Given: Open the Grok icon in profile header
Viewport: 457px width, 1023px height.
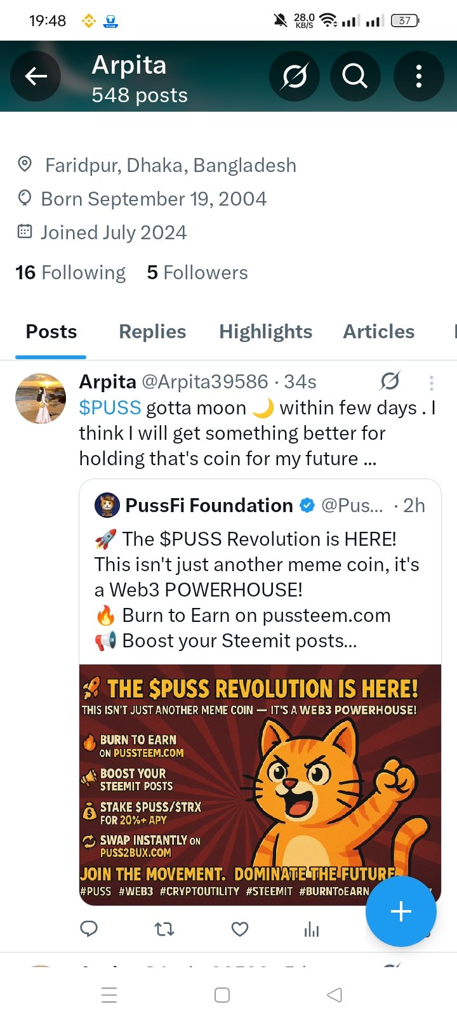Looking at the screenshot, I should [295, 77].
